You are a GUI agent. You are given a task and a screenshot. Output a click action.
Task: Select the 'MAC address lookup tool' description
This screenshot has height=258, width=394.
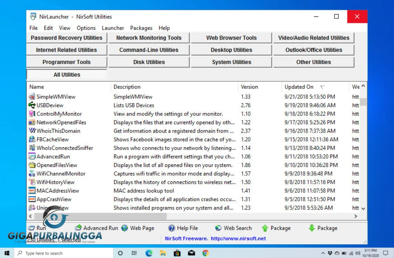144,191
